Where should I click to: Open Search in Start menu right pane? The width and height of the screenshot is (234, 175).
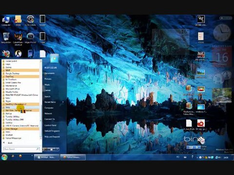click(47, 96)
